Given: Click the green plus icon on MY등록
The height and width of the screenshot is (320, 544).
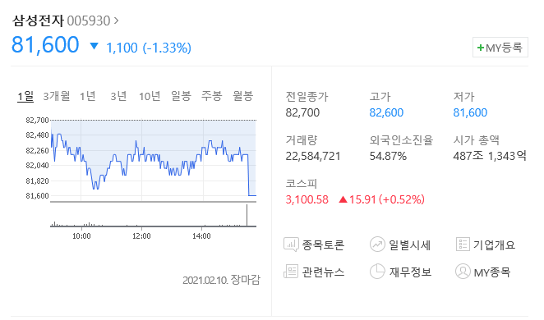Looking at the screenshot, I should pos(481,48).
